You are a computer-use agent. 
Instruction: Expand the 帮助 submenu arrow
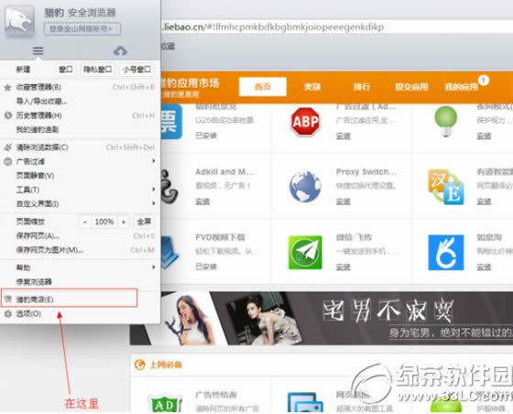tap(153, 267)
